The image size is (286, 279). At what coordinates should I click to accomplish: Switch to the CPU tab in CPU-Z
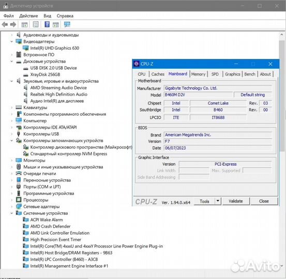point(142,74)
